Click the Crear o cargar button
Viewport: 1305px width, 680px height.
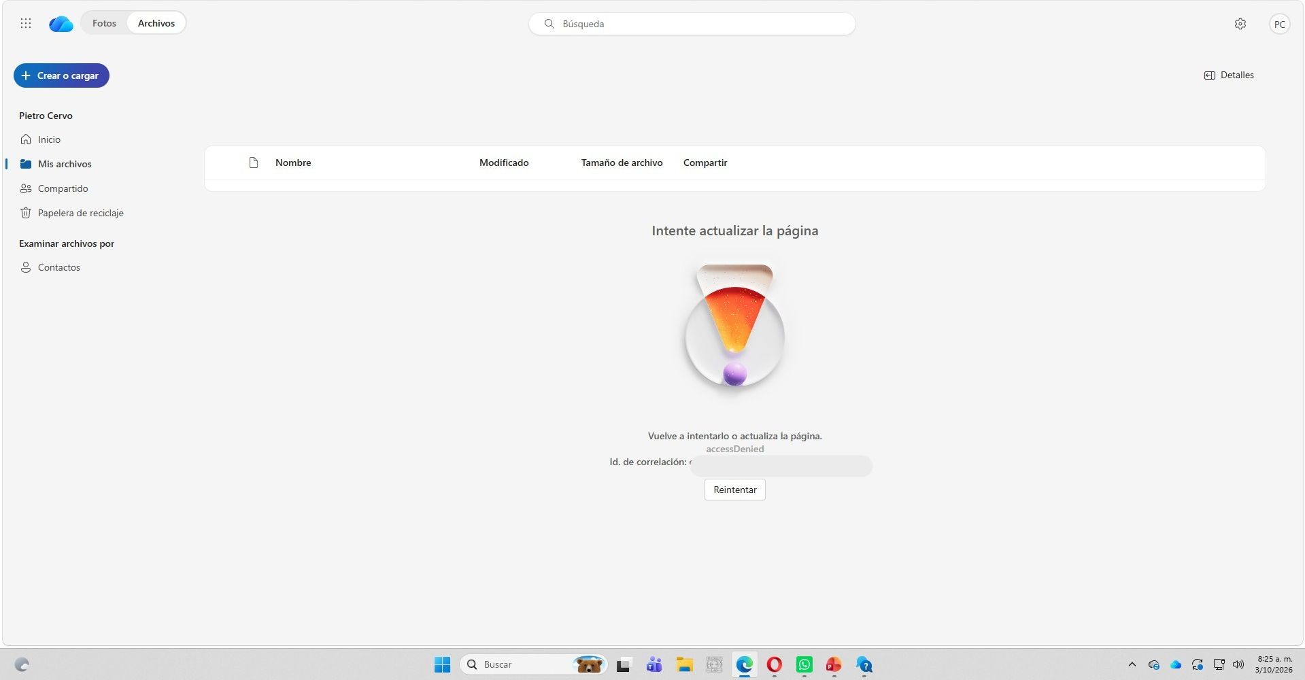coord(61,75)
